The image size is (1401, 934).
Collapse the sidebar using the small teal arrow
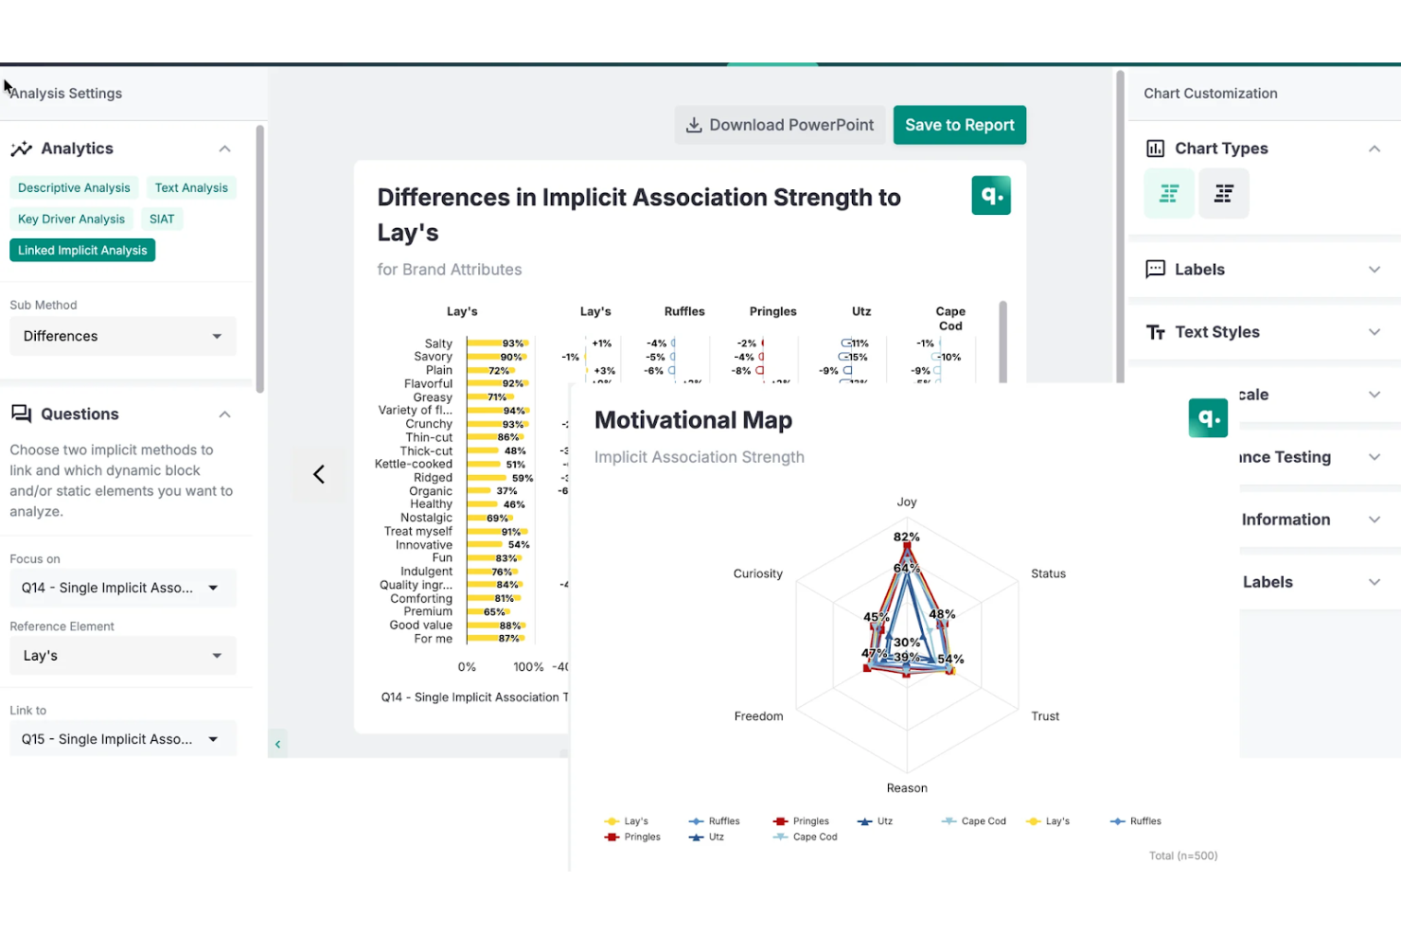[x=277, y=744]
